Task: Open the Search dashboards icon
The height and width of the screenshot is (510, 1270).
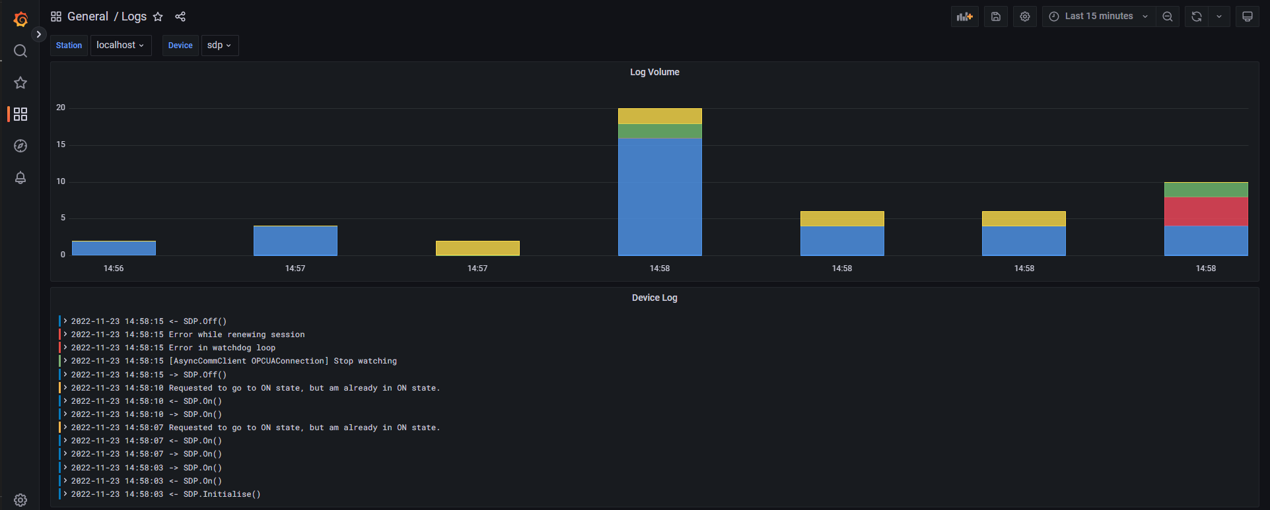Action: (20, 51)
